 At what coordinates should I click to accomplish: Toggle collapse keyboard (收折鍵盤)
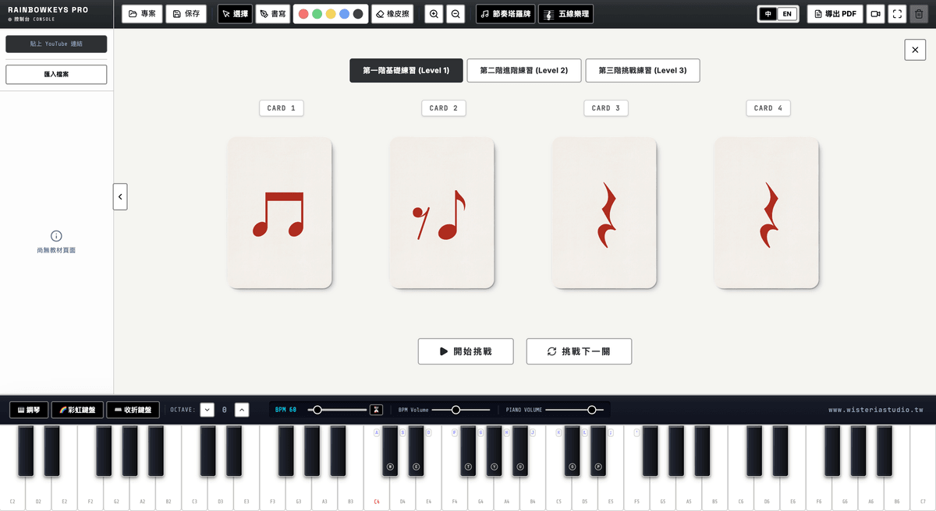tap(133, 410)
